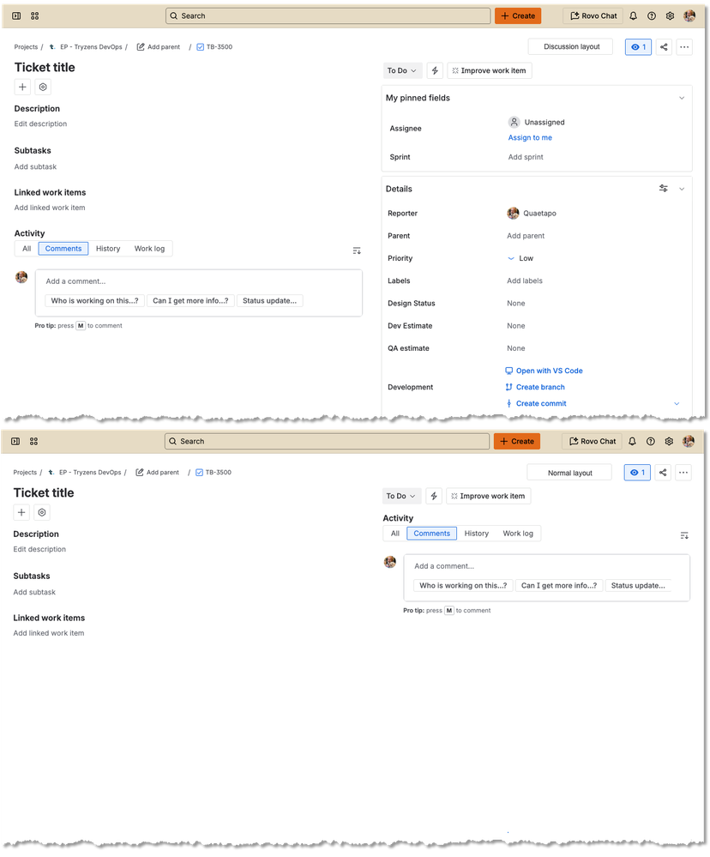Select the Work log tab in upper window
The image size is (710, 857).
tap(149, 249)
